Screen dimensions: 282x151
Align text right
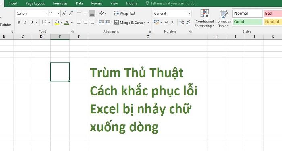point(92,23)
